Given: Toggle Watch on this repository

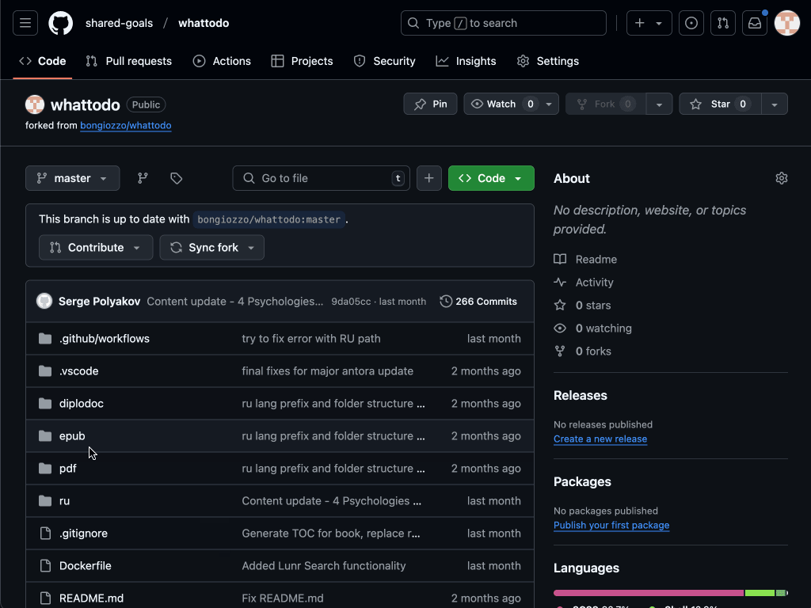Looking at the screenshot, I should pos(501,104).
